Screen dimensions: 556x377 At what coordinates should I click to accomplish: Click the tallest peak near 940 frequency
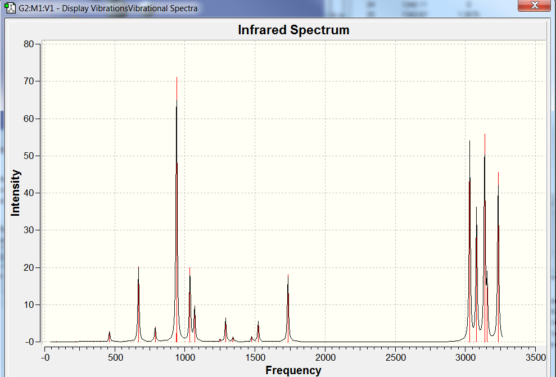(x=177, y=209)
